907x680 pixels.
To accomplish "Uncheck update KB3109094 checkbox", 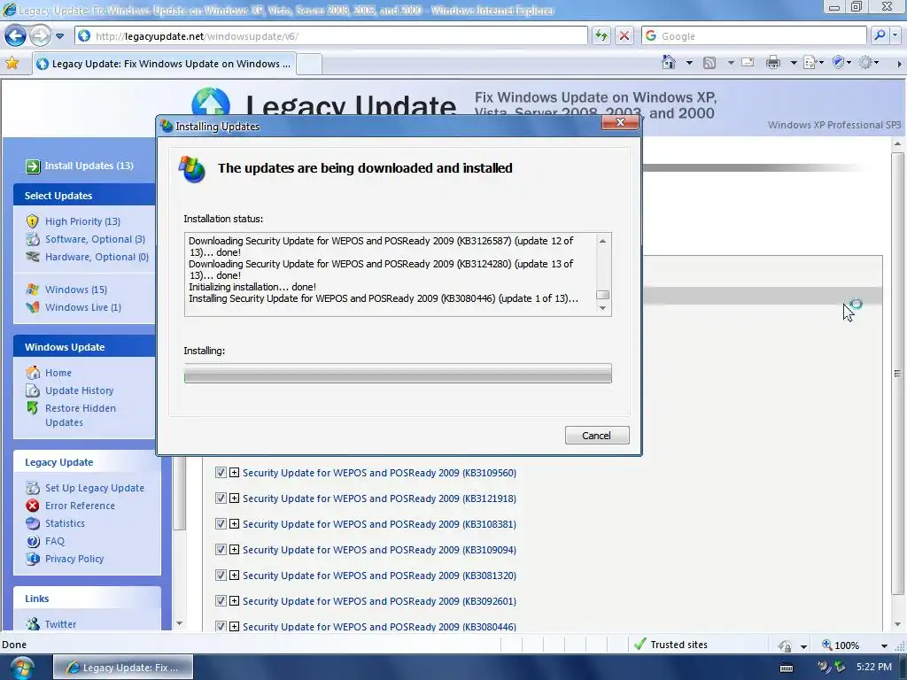I will pyautogui.click(x=221, y=550).
